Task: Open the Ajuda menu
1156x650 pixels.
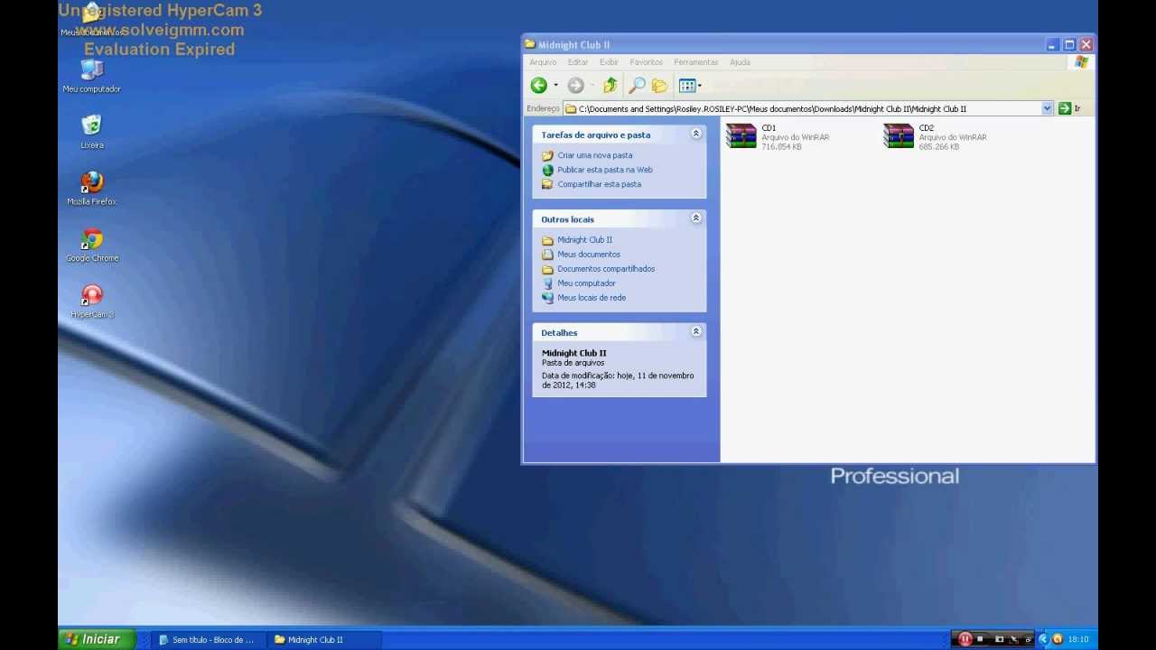Action: (740, 62)
